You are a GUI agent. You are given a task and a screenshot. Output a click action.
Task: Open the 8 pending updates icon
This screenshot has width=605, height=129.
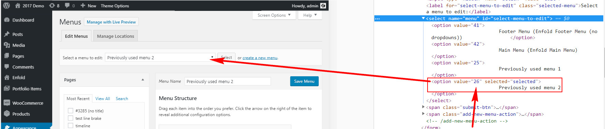[52, 5]
